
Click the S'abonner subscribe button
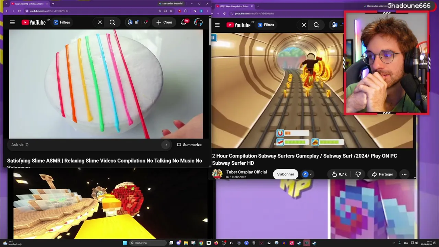tap(286, 174)
